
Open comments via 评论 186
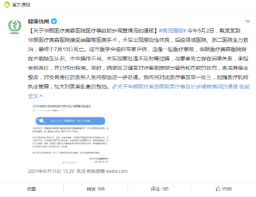tap(160, 189)
